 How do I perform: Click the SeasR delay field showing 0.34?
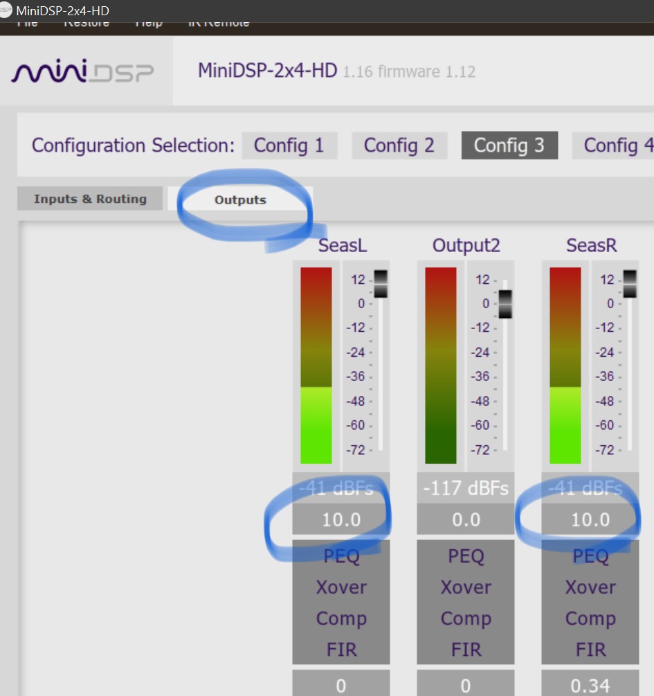[590, 684]
